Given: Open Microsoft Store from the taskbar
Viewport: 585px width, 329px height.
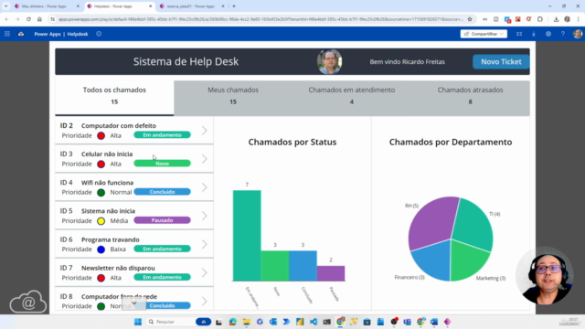Looking at the screenshot, I should 367,322.
